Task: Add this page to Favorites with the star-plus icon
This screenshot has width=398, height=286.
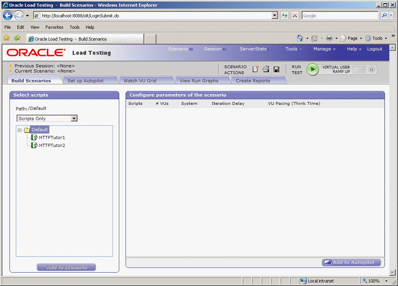Action: (x=17, y=38)
